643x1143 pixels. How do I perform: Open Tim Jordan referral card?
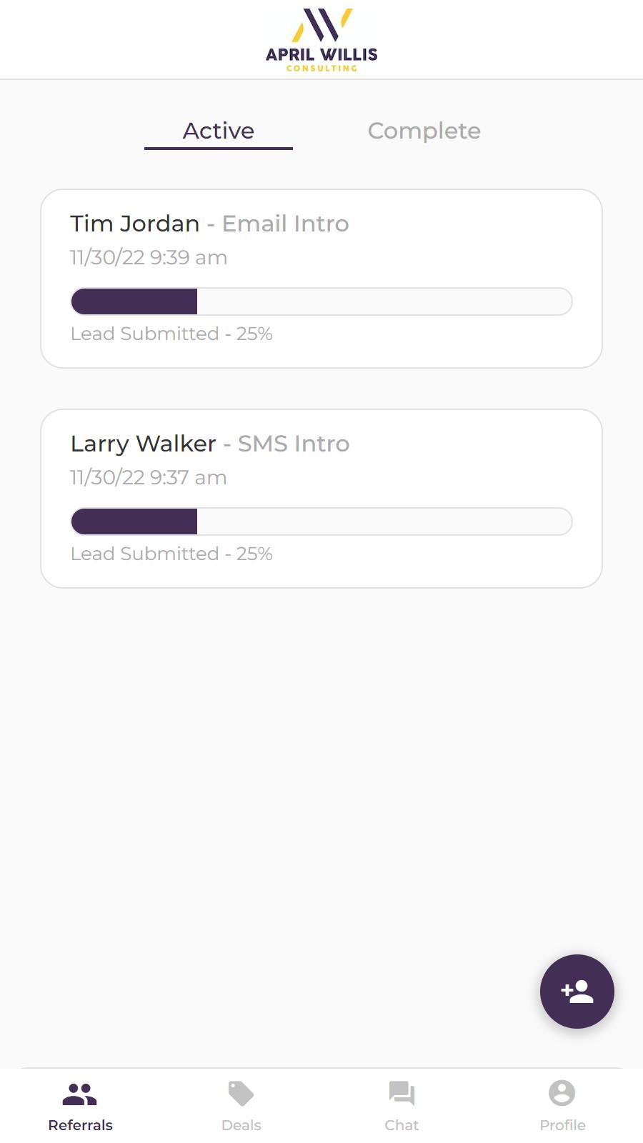pos(321,279)
